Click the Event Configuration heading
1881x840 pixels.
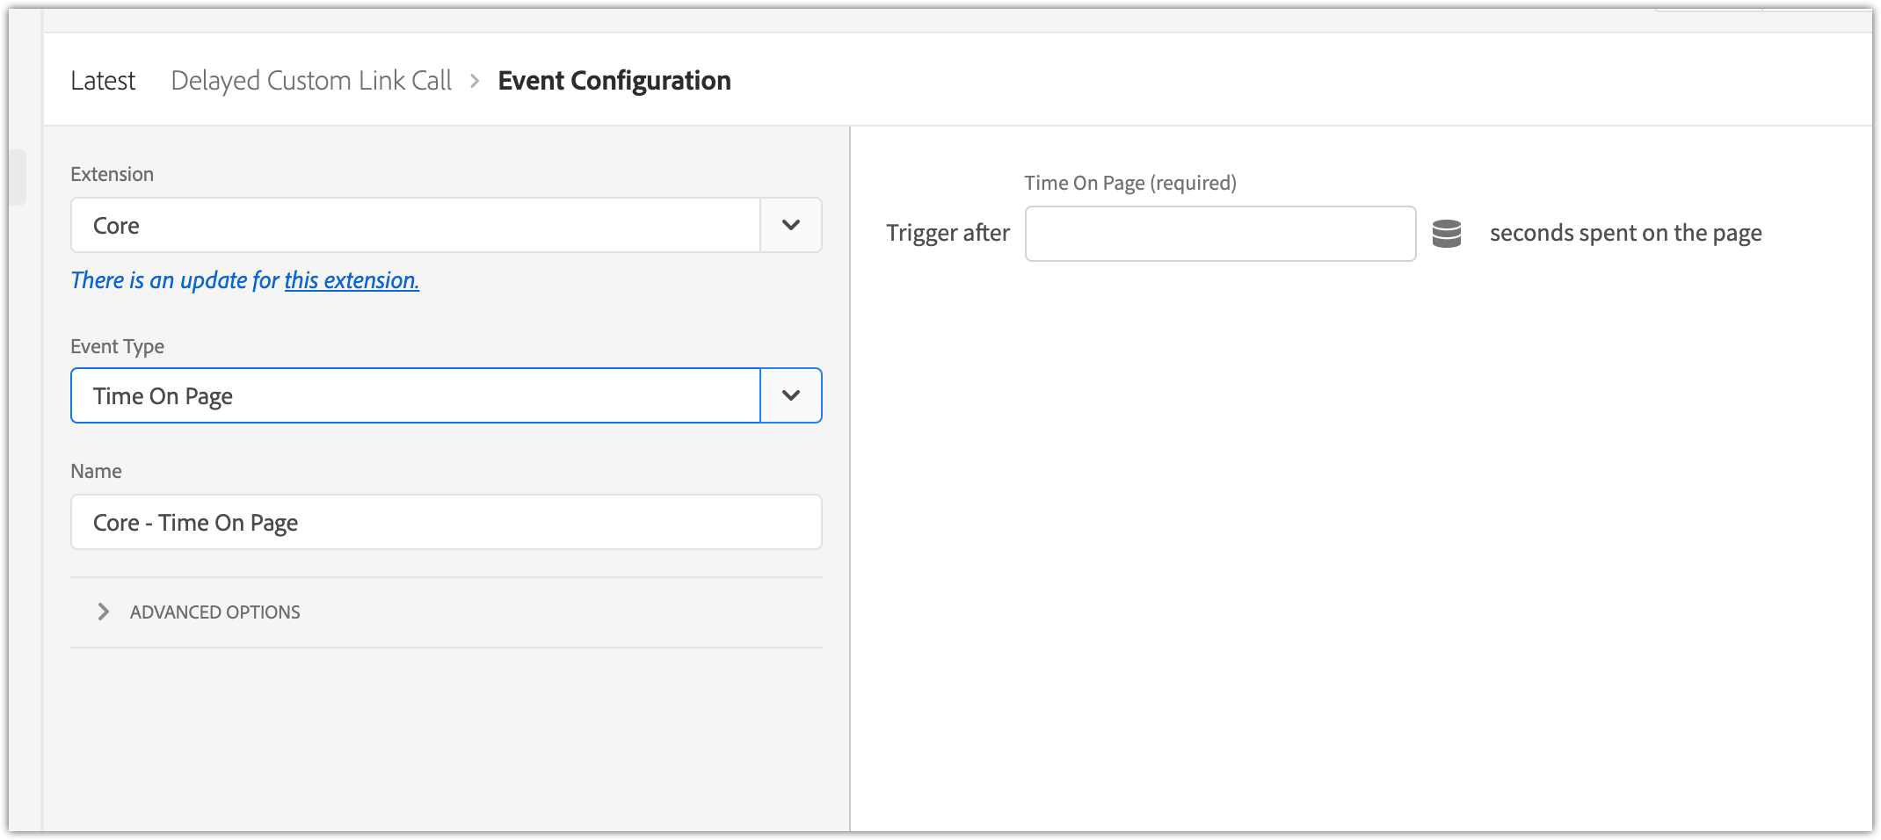614,81
